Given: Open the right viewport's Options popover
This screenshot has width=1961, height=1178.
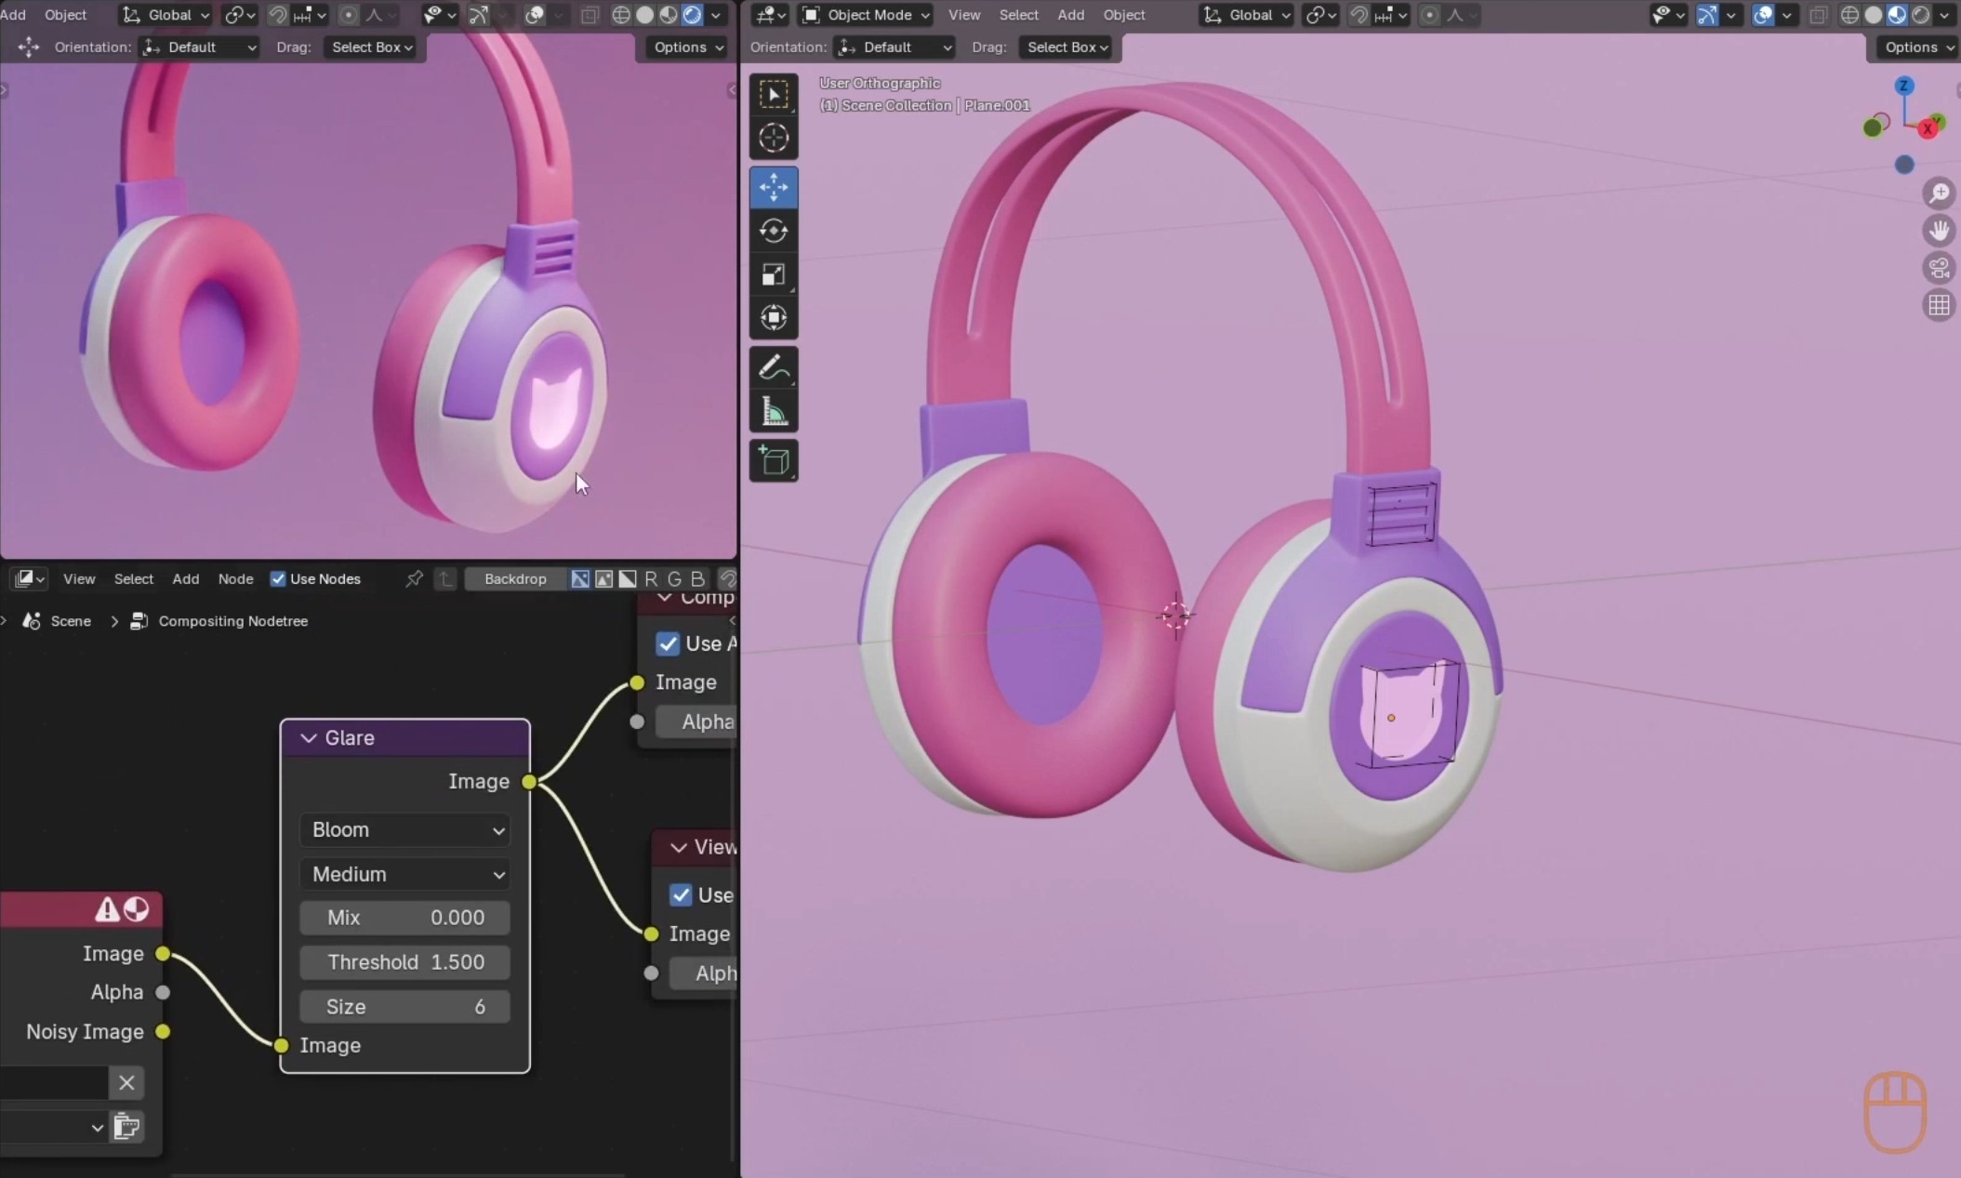Looking at the screenshot, I should (1917, 46).
